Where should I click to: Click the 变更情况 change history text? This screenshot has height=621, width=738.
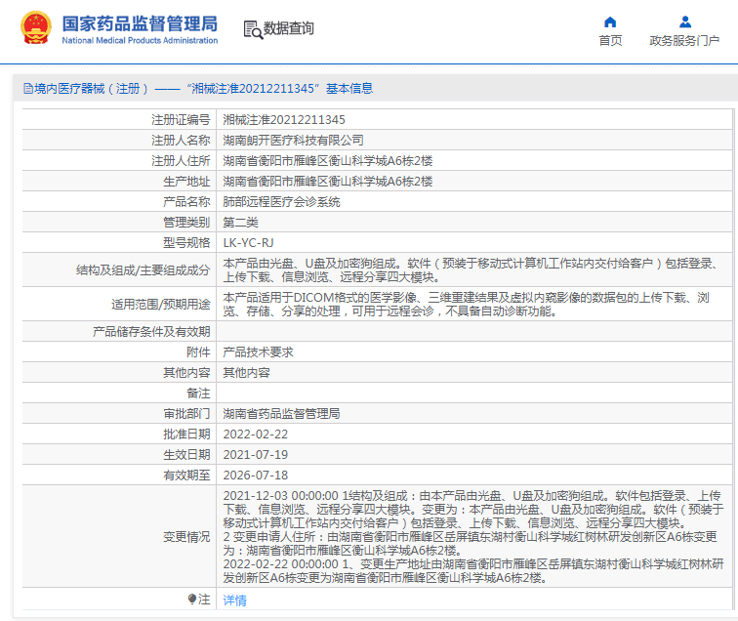click(x=473, y=537)
